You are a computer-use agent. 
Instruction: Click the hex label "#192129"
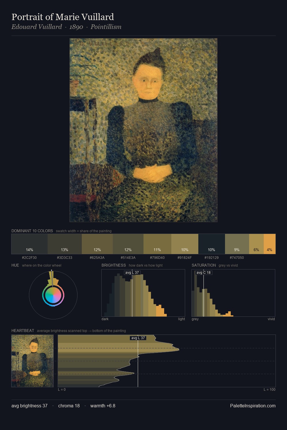click(x=212, y=257)
